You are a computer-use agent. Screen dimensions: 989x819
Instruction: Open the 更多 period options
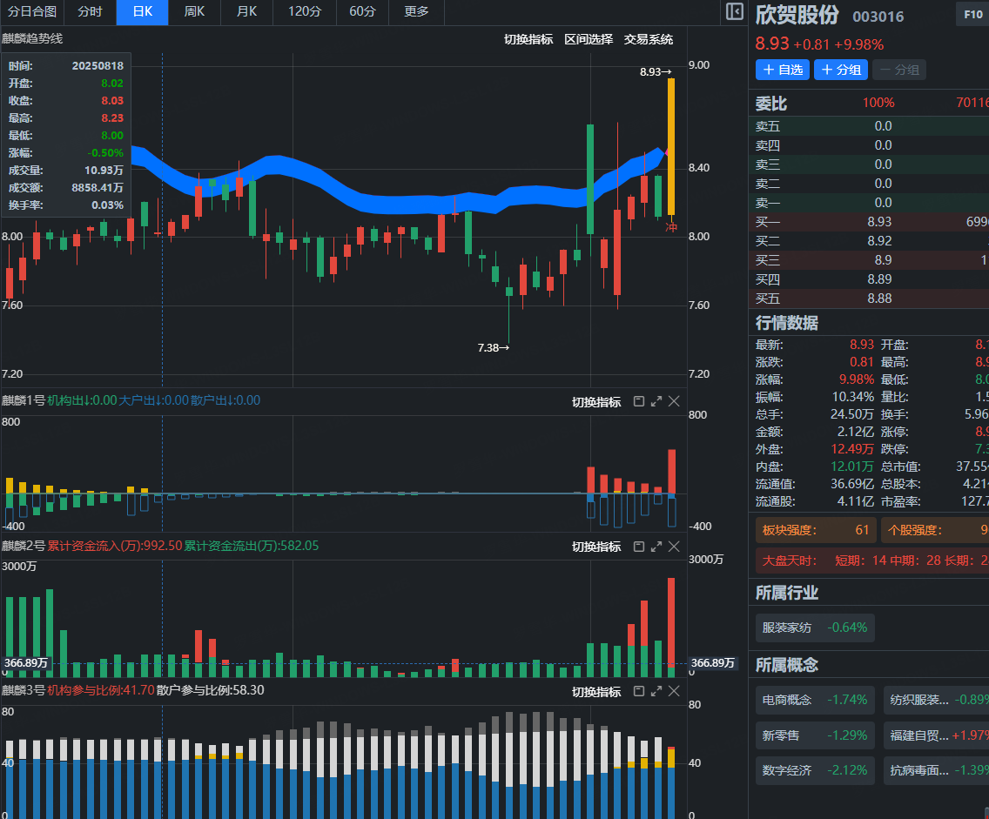416,12
